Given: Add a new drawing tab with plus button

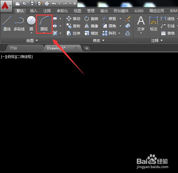Looking at the screenshot, I should click(x=87, y=48).
